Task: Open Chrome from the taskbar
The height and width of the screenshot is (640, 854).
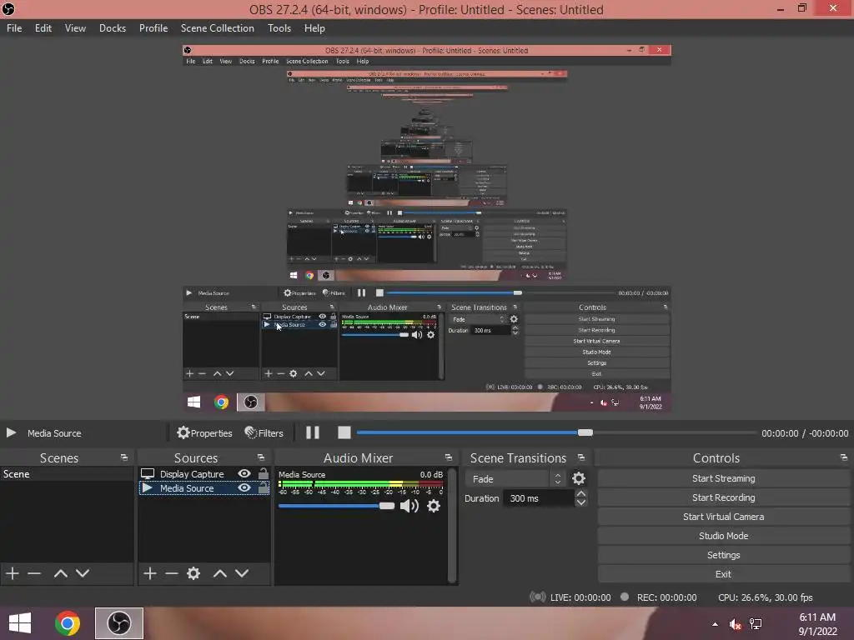Action: coord(68,623)
